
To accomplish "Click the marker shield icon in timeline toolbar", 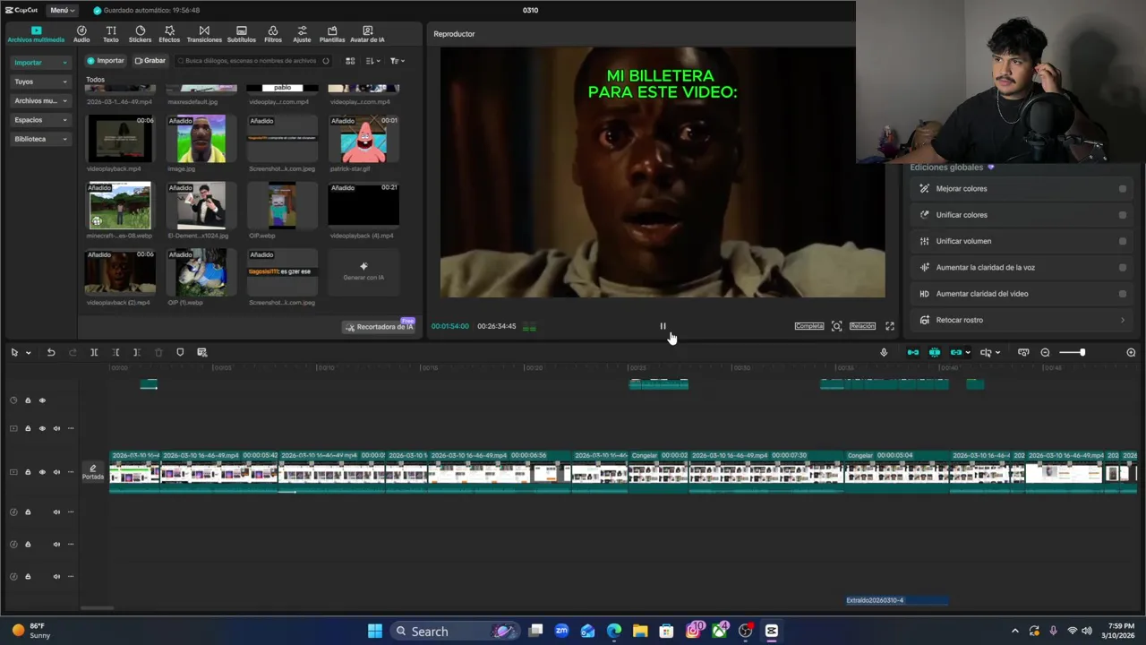I will [180, 352].
